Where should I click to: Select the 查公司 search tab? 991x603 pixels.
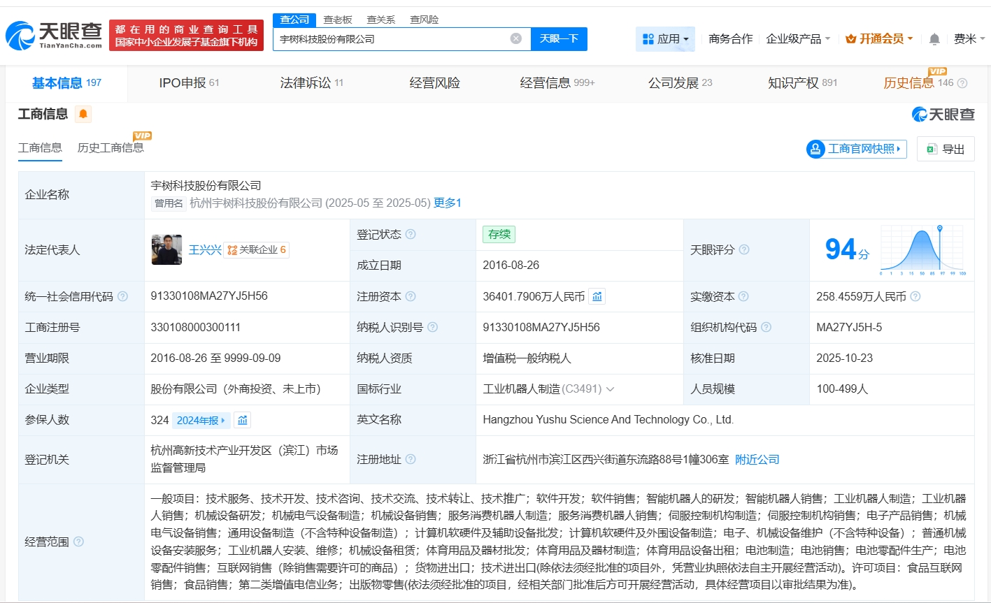pos(294,20)
